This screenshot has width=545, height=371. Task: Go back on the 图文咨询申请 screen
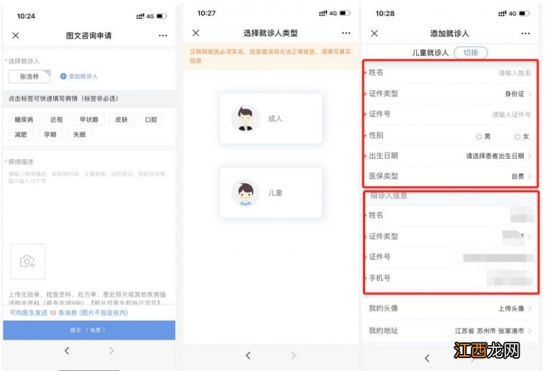[67, 351]
